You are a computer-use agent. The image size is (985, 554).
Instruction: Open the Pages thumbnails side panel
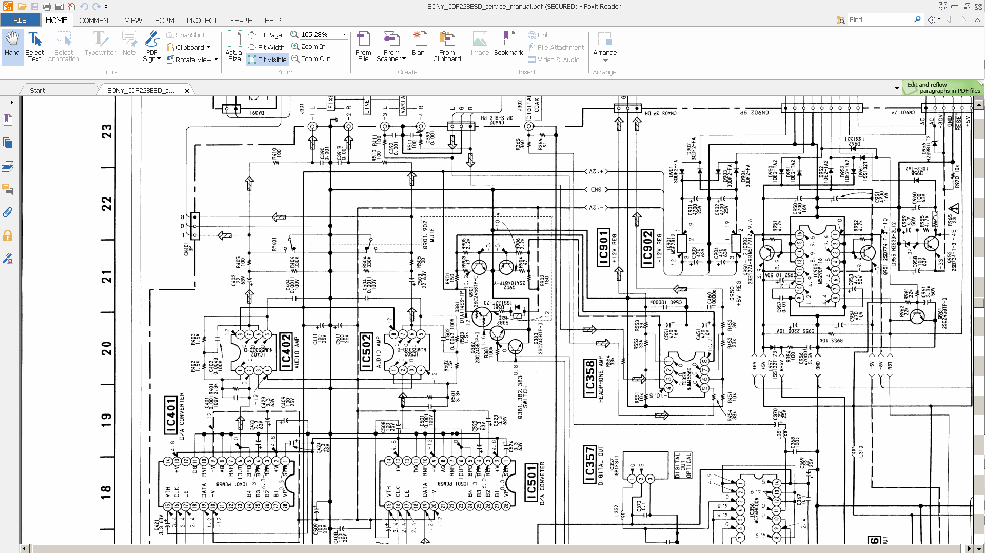[8, 143]
